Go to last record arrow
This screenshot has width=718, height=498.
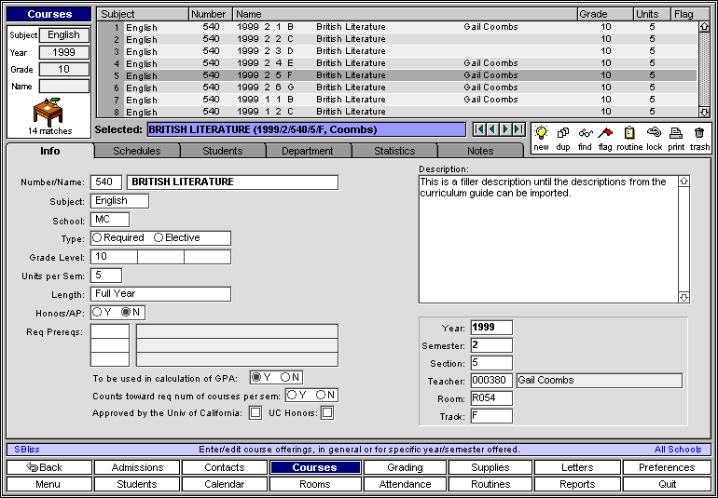tap(518, 129)
